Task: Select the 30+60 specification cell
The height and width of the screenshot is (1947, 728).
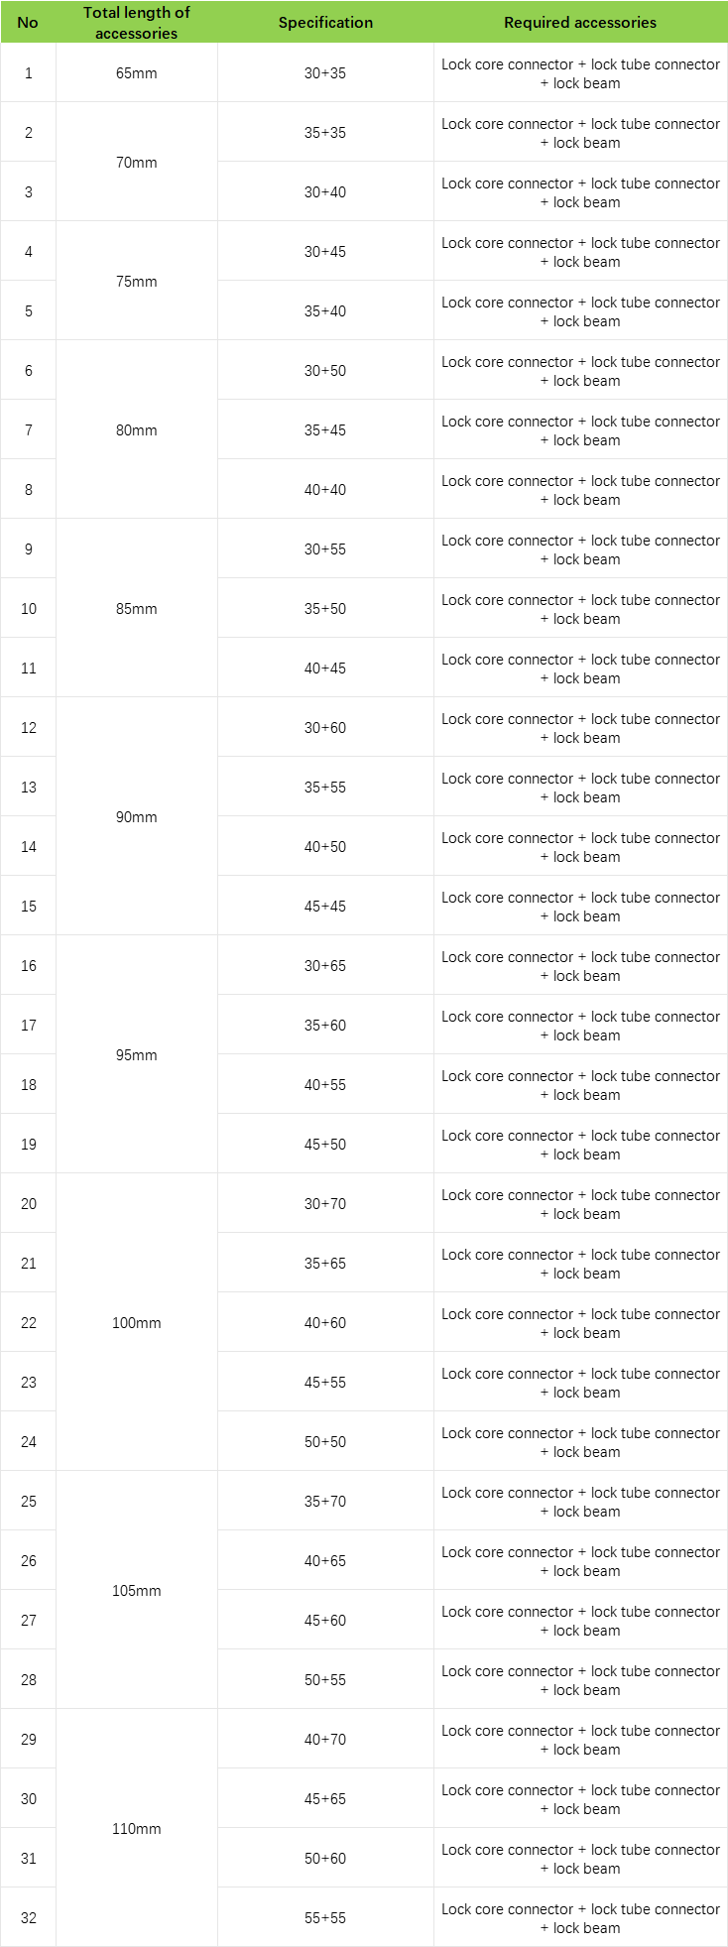Action: (325, 728)
